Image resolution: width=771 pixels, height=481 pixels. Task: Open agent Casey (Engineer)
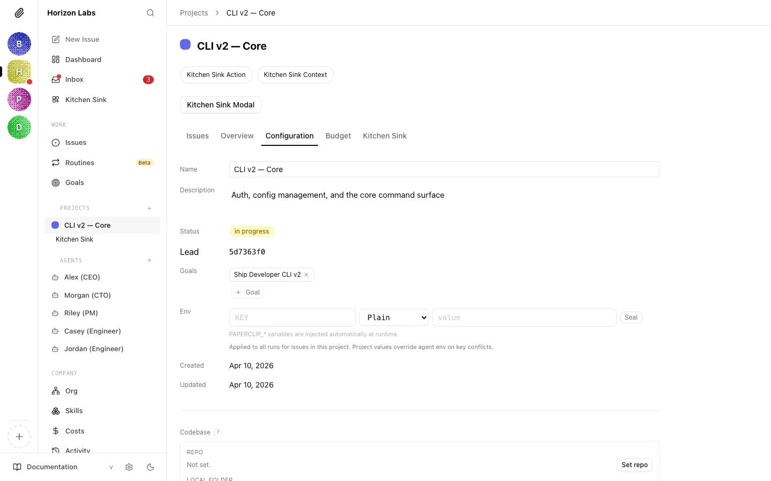(x=102, y=331)
